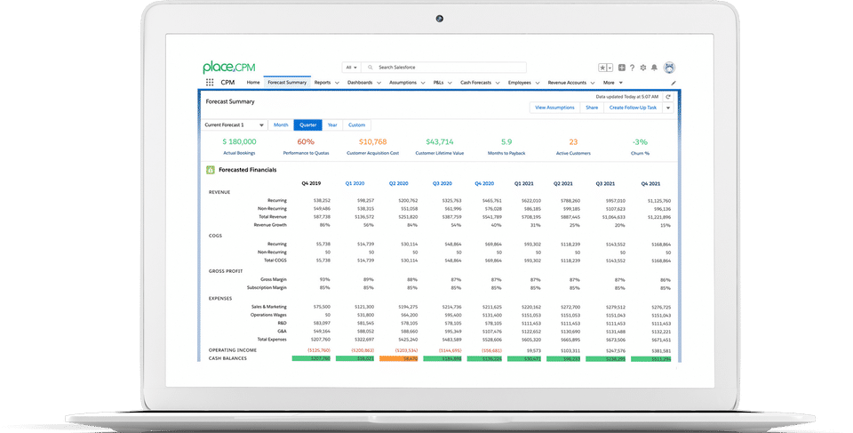Open the Notifications bell icon
This screenshot has height=433, width=853.
click(x=655, y=68)
